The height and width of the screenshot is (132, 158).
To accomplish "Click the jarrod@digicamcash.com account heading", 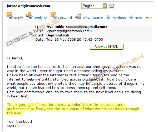I will (x=28, y=6).
